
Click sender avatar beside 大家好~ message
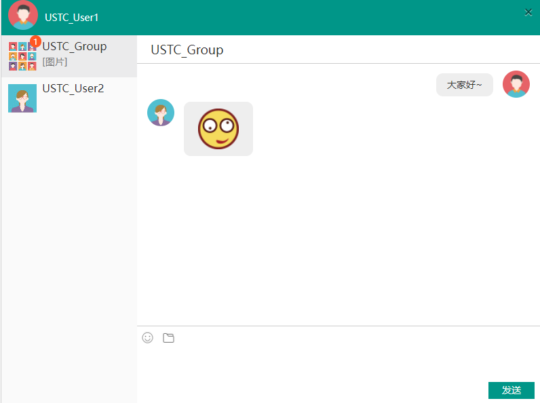tap(516, 84)
